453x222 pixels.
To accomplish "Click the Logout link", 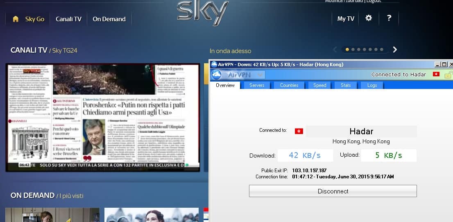I will coord(374,1).
